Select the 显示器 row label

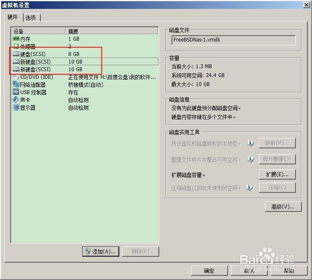click(28, 108)
